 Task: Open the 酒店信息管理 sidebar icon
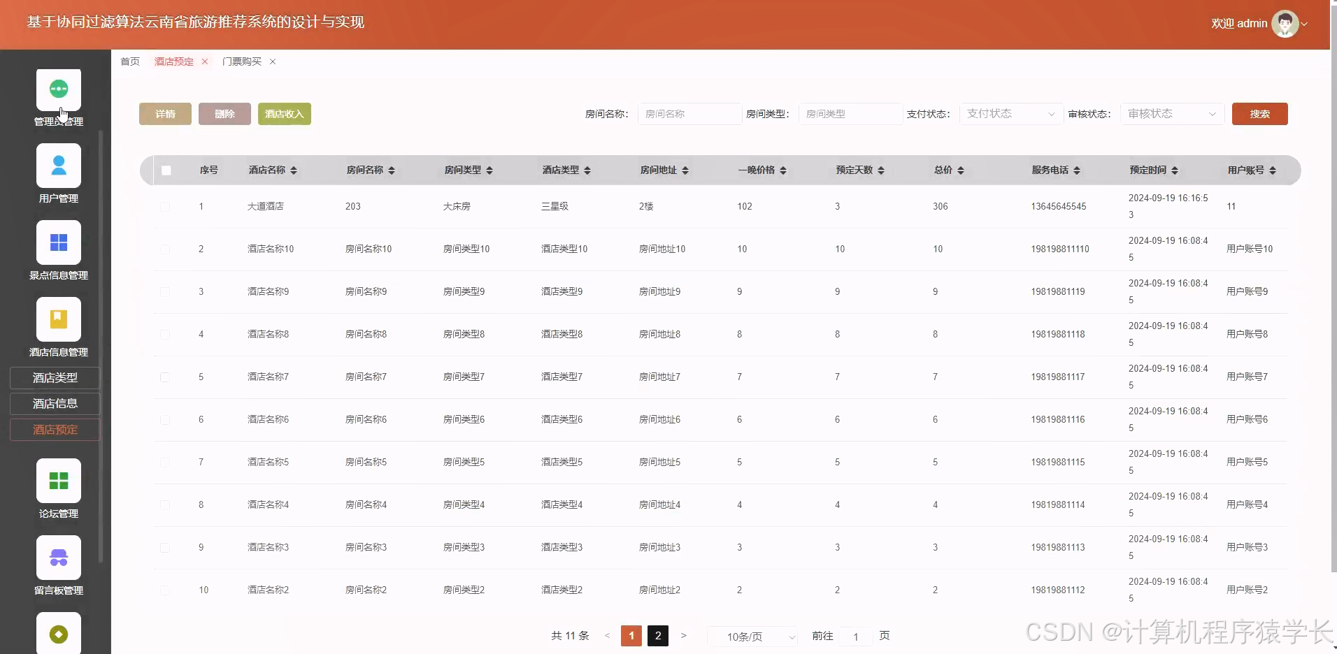click(59, 319)
